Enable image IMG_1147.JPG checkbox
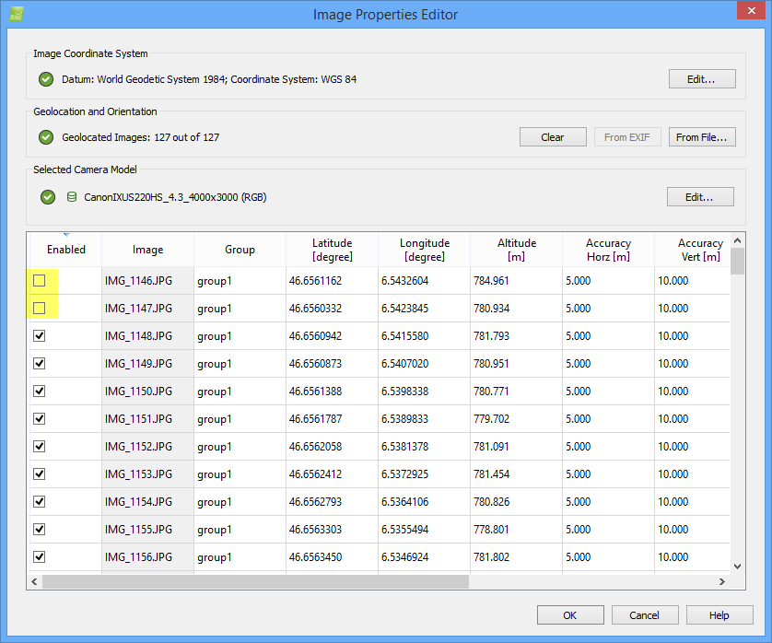This screenshot has height=643, width=772. (40, 308)
